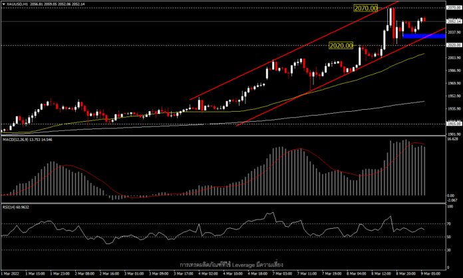Viewport: 463px width, 278px height.
Task: Click the 1915.00 level tag on price axis
Action: point(454,124)
